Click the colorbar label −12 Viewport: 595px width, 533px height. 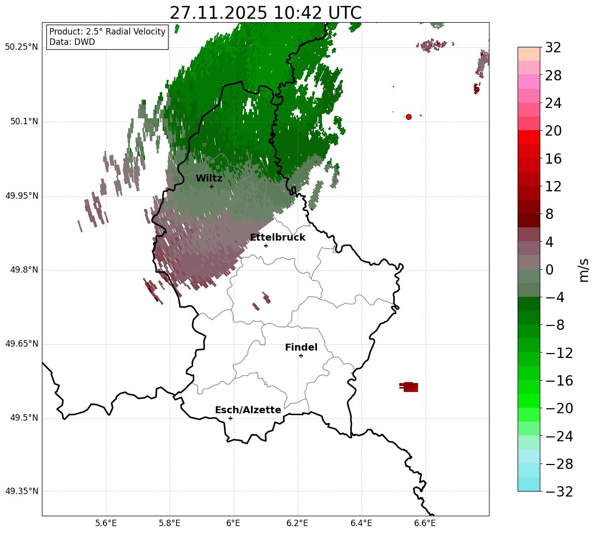559,353
